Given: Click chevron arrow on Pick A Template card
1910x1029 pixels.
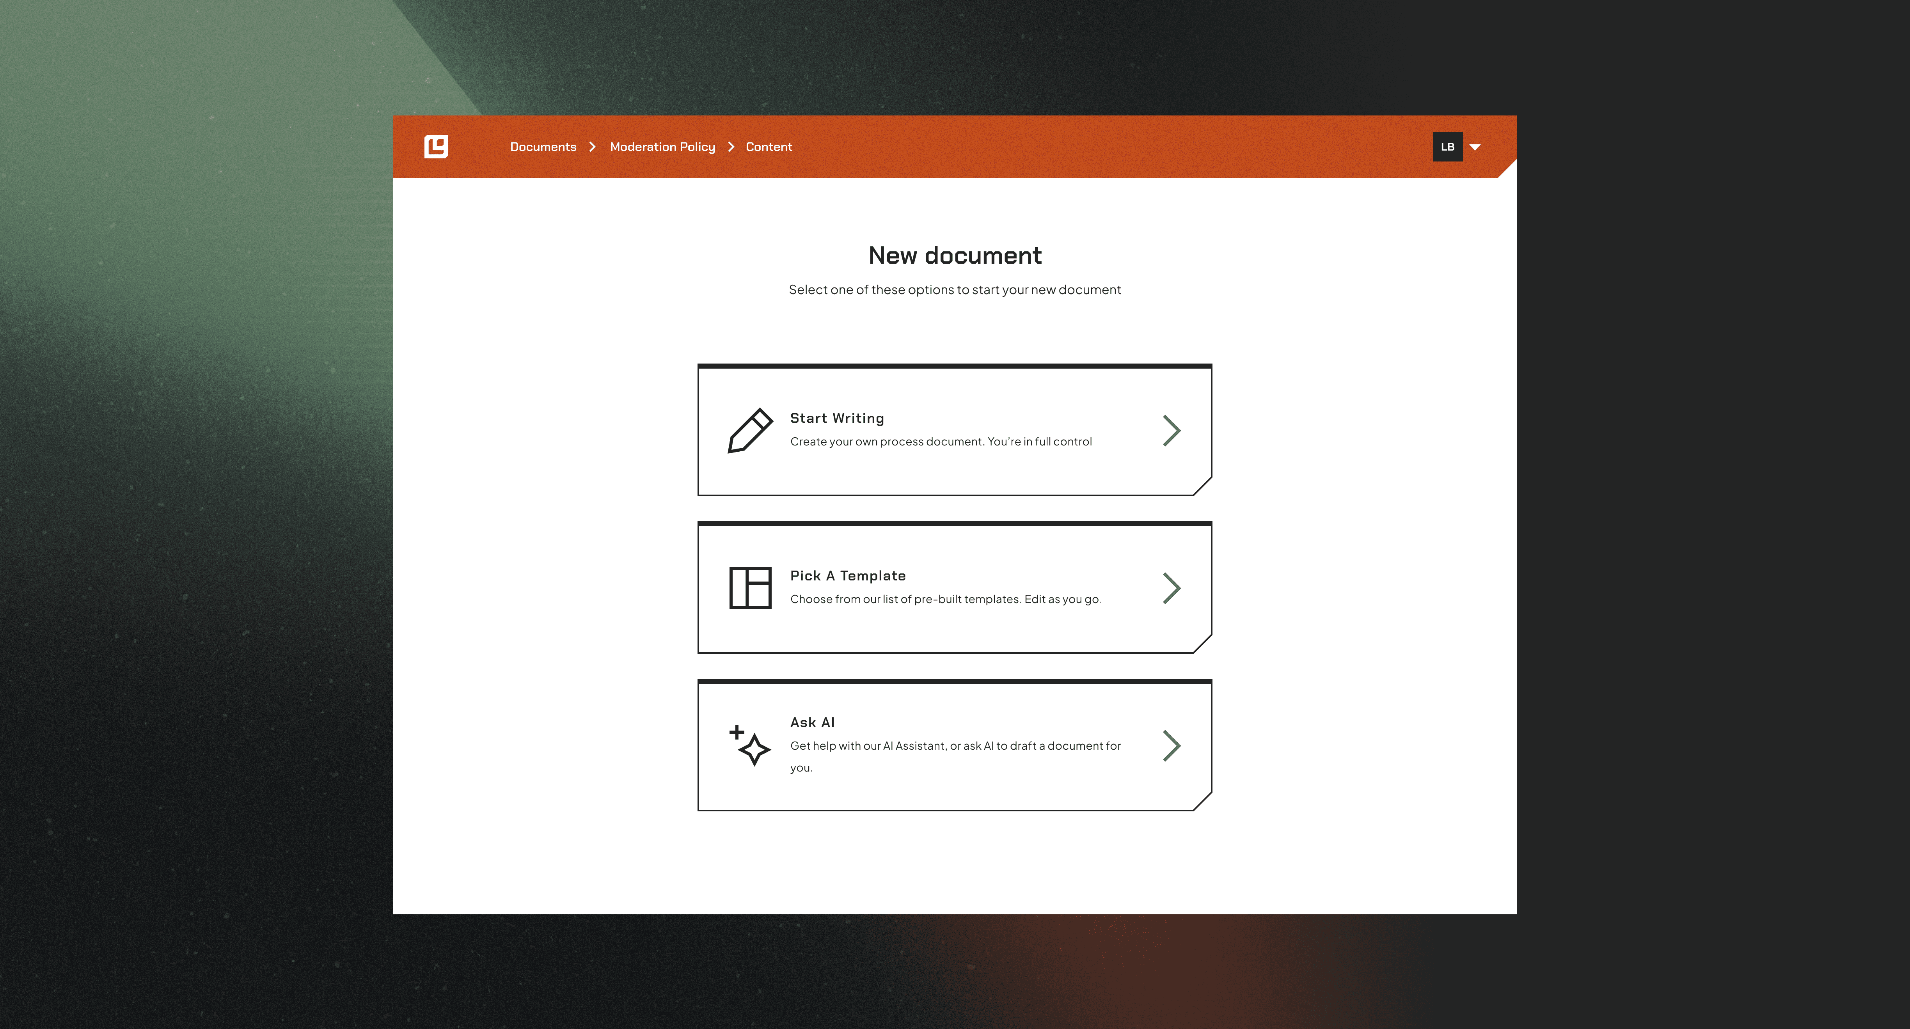Looking at the screenshot, I should (x=1171, y=588).
